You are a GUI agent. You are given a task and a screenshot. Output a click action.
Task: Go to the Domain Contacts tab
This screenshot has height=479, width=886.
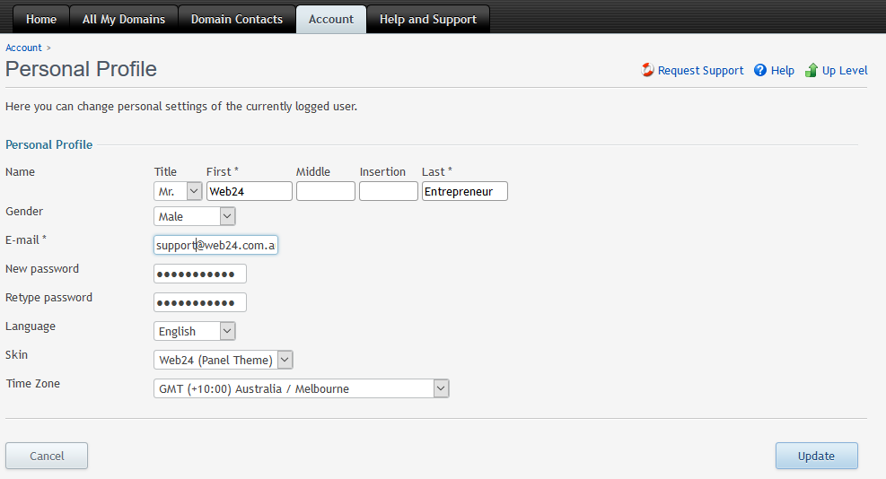237,19
